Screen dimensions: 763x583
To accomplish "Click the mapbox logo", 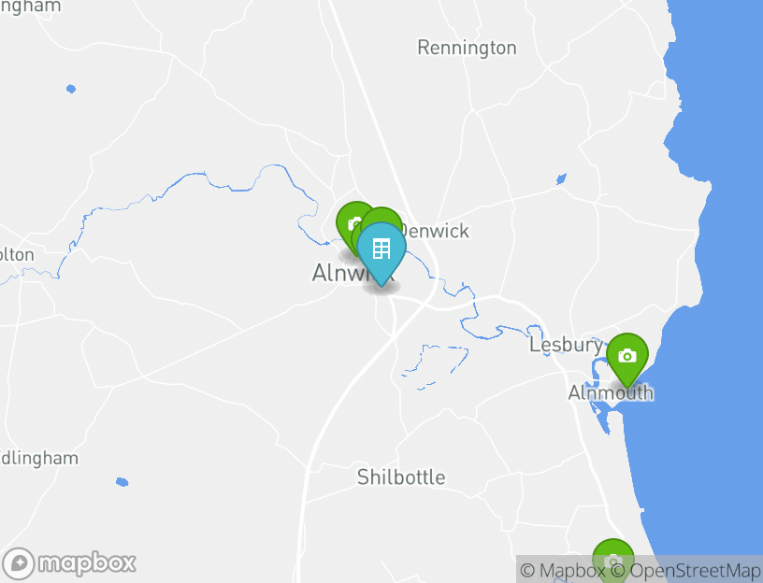I will point(68,563).
